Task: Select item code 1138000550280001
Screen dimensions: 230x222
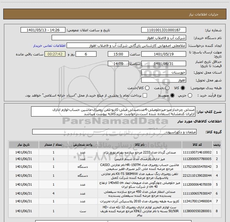Action: click(197, 211)
